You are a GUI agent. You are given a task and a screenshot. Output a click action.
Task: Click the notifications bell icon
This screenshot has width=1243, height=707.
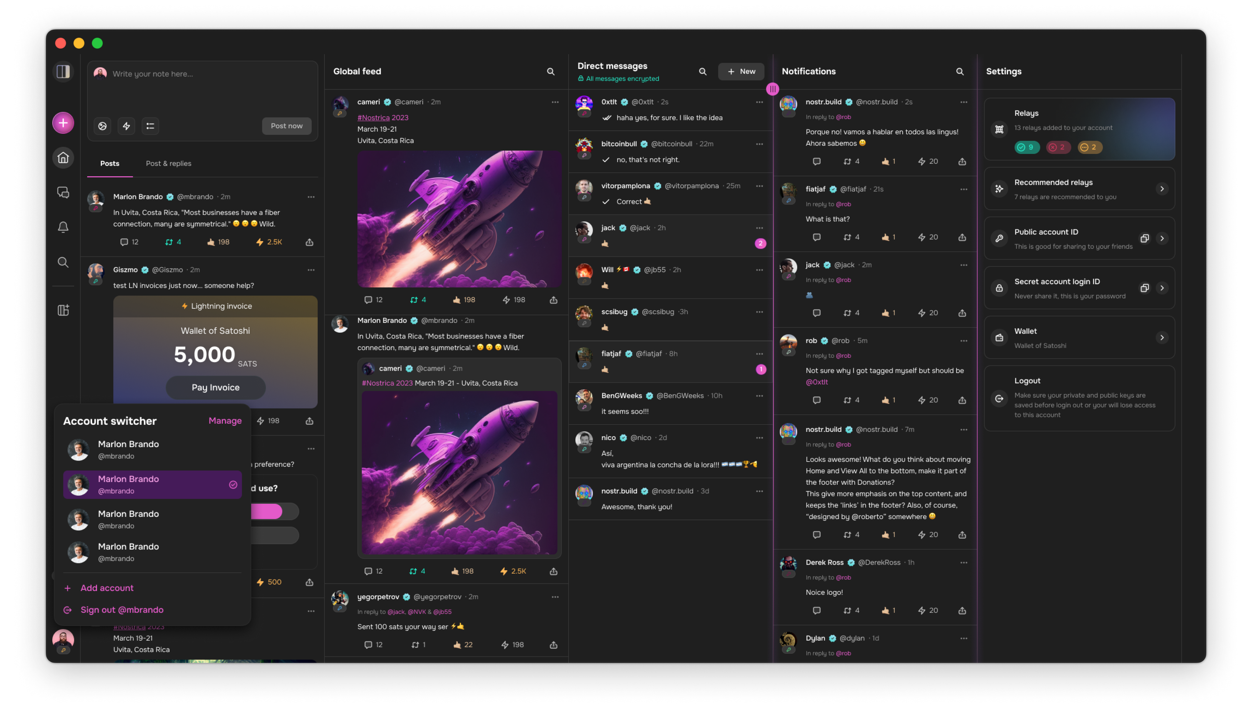[x=64, y=226]
